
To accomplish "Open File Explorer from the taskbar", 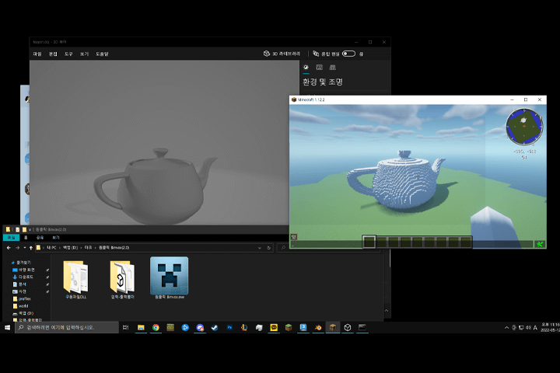I will coord(141,327).
